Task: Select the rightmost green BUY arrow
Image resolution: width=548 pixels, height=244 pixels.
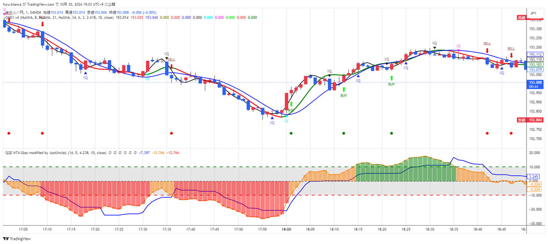Action: [x=391, y=78]
